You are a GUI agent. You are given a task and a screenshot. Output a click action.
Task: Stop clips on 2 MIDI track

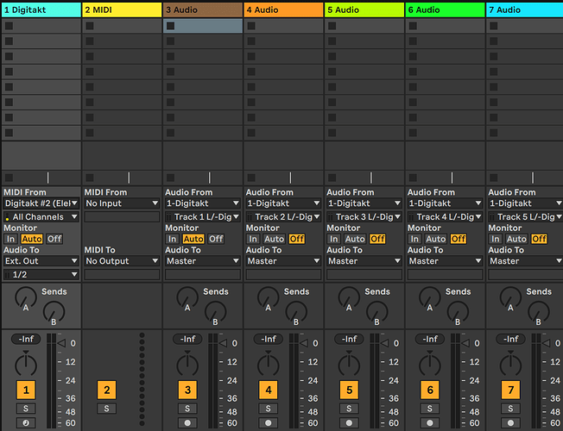(x=90, y=178)
